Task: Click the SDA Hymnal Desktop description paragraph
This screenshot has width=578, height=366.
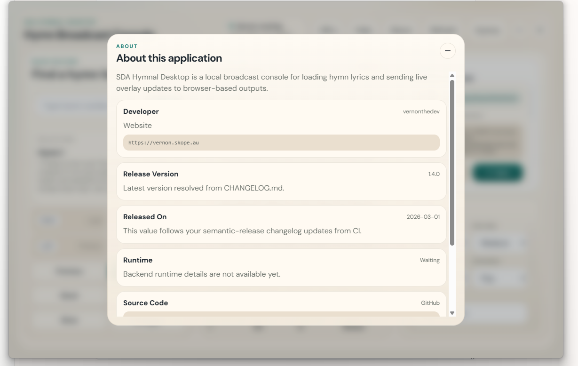Action: click(x=272, y=82)
